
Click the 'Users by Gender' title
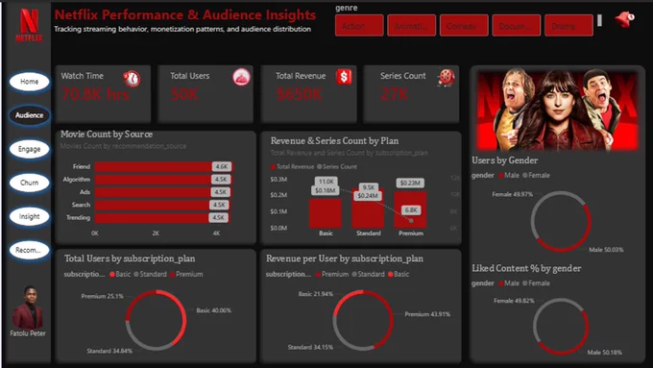[504, 160]
